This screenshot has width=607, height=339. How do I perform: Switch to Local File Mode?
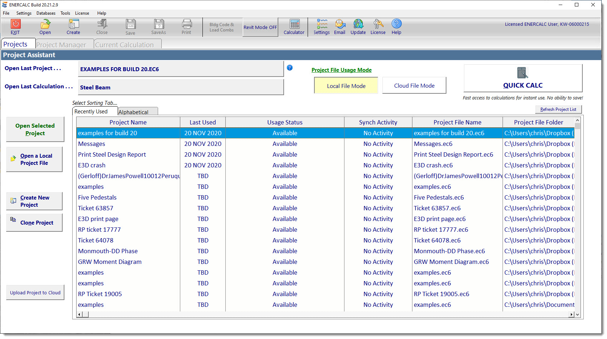pos(346,86)
